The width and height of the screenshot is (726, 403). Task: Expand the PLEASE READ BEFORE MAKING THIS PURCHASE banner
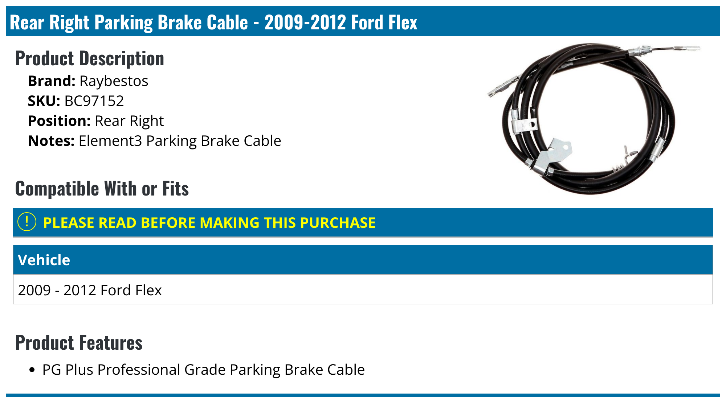(x=209, y=223)
